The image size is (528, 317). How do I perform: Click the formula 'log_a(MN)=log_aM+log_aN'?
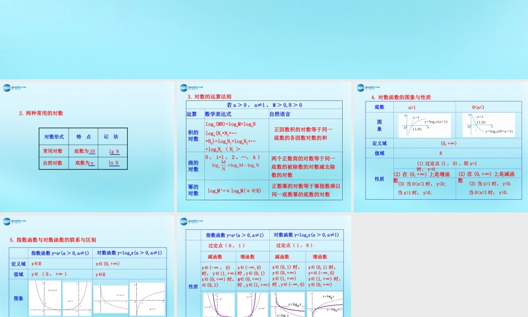click(x=231, y=124)
